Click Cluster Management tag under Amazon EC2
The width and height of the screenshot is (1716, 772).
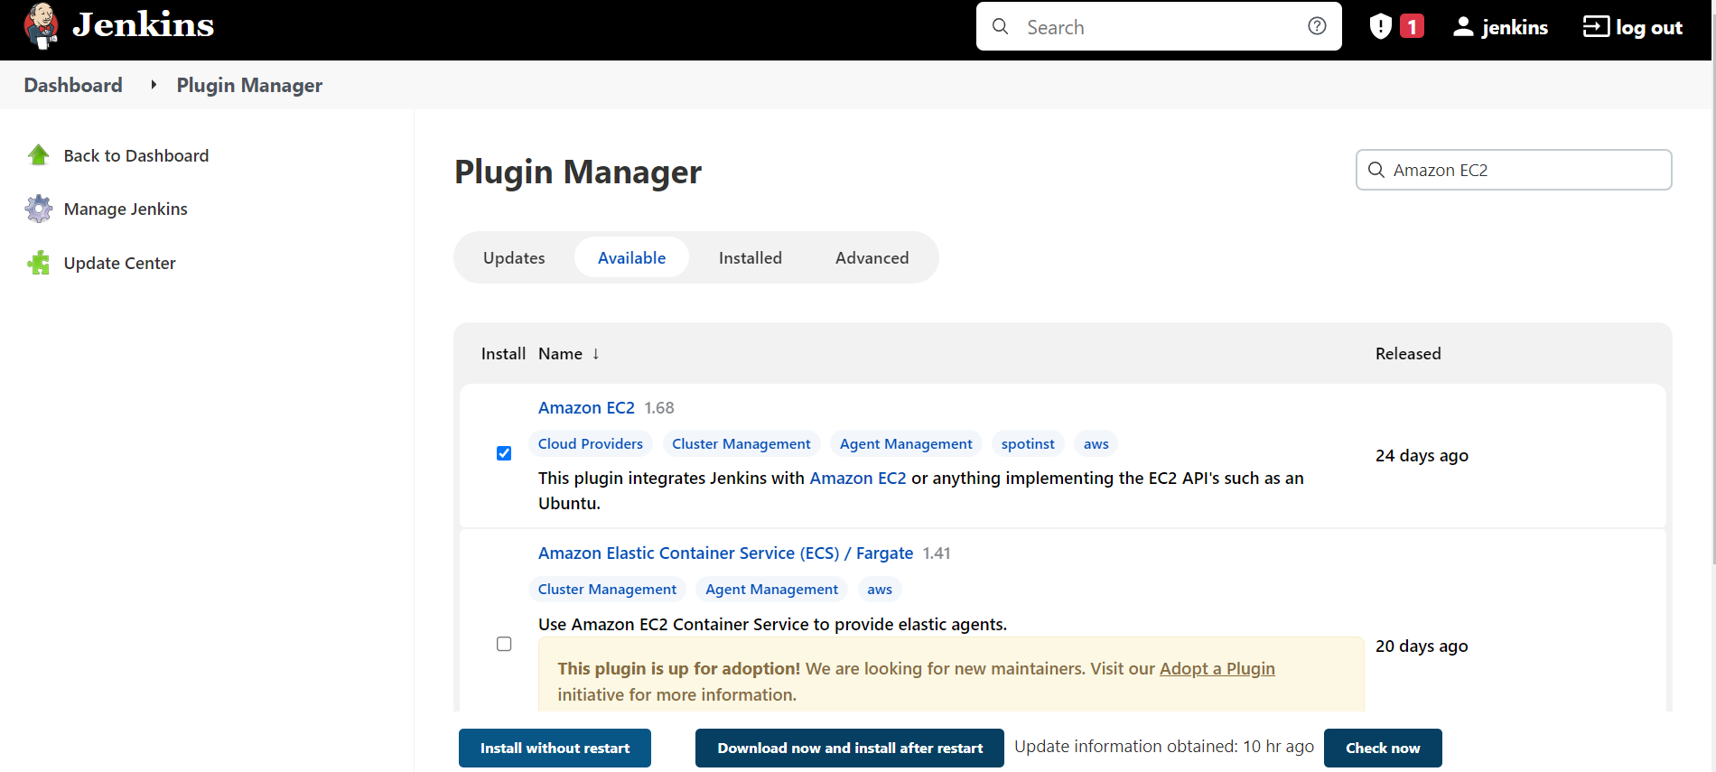pos(741,444)
